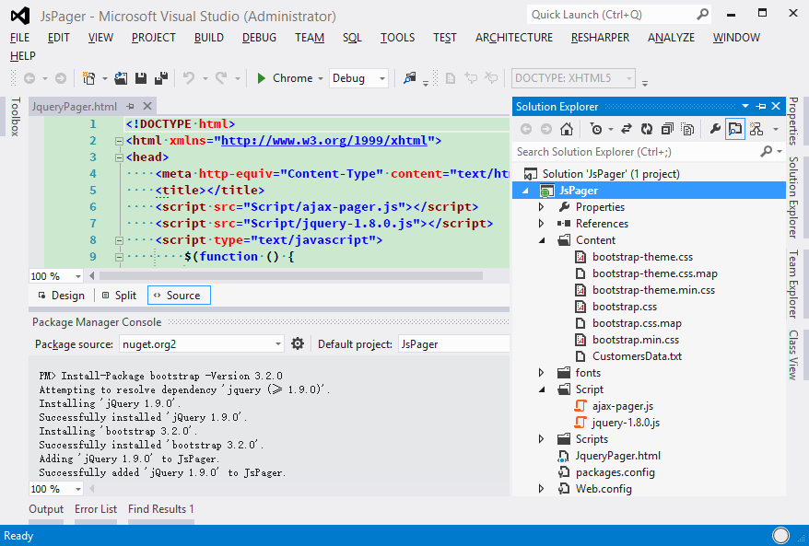Open Package Manager Console settings gear
The image size is (809, 546).
coord(298,343)
